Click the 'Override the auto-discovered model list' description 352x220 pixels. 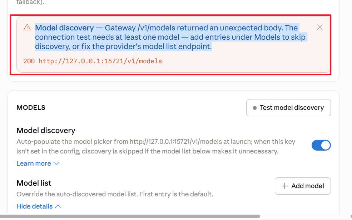pyautogui.click(x=115, y=194)
